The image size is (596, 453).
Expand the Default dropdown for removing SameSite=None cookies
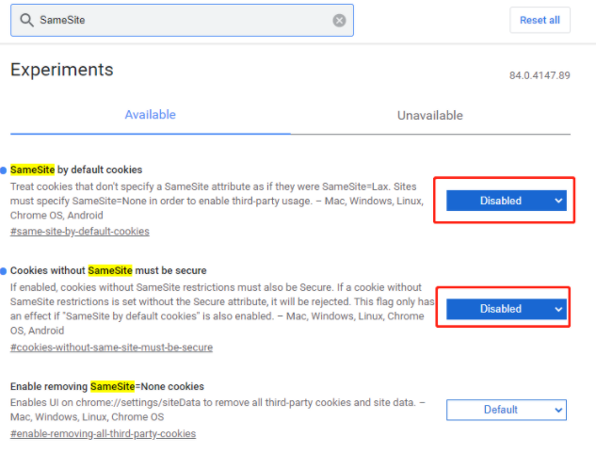(x=506, y=410)
